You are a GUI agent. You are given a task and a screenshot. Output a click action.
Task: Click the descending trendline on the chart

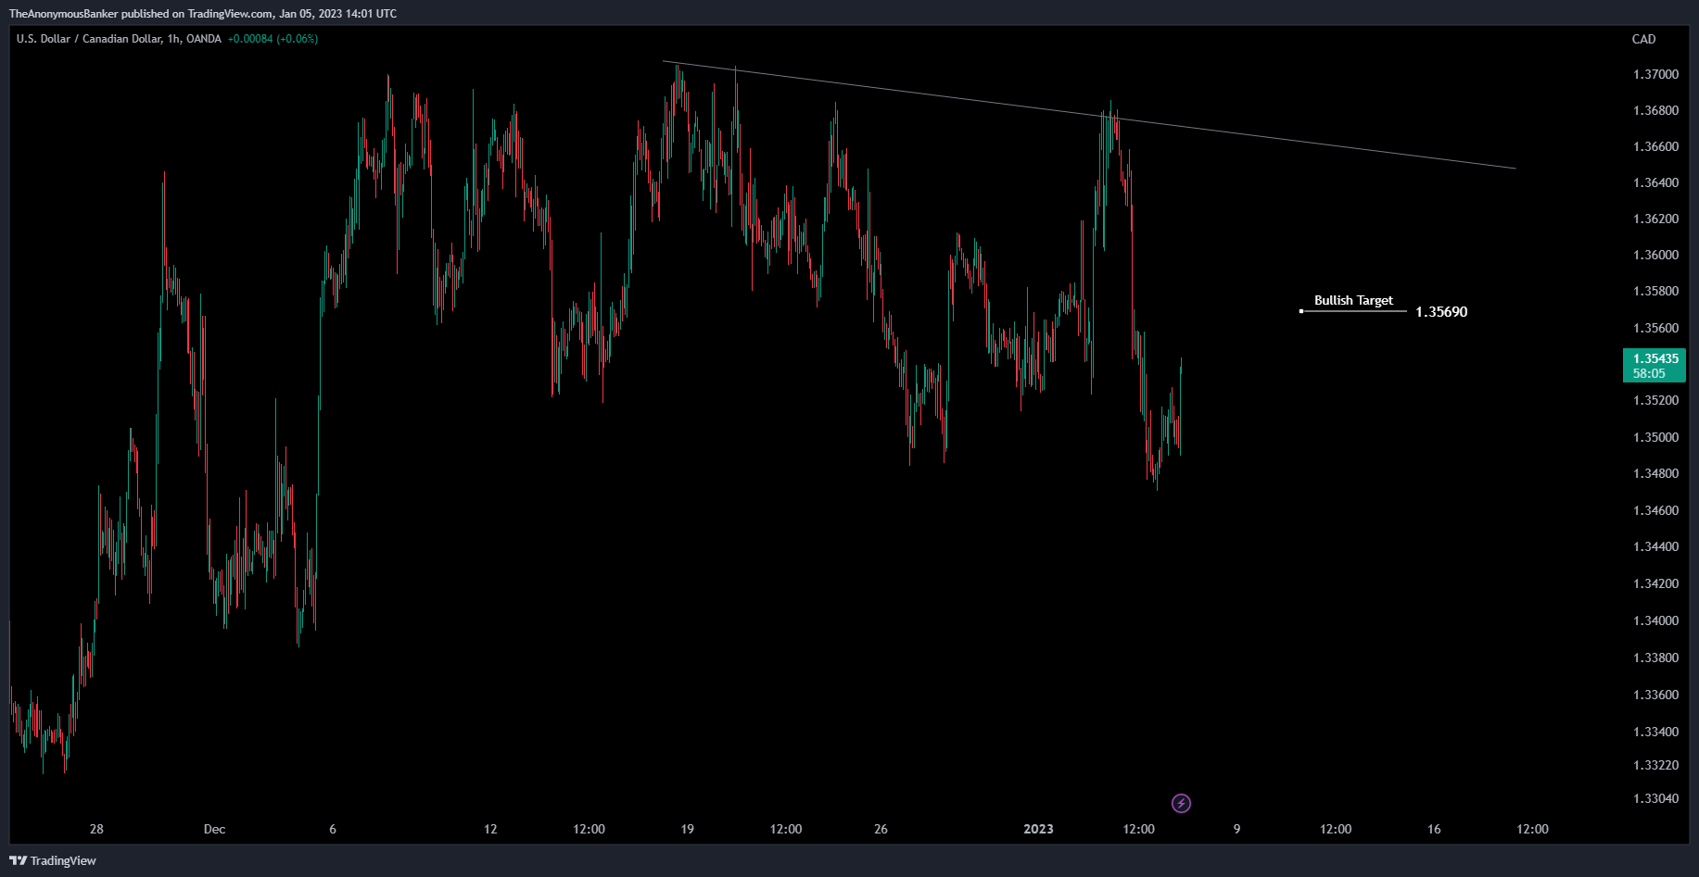point(1089,115)
